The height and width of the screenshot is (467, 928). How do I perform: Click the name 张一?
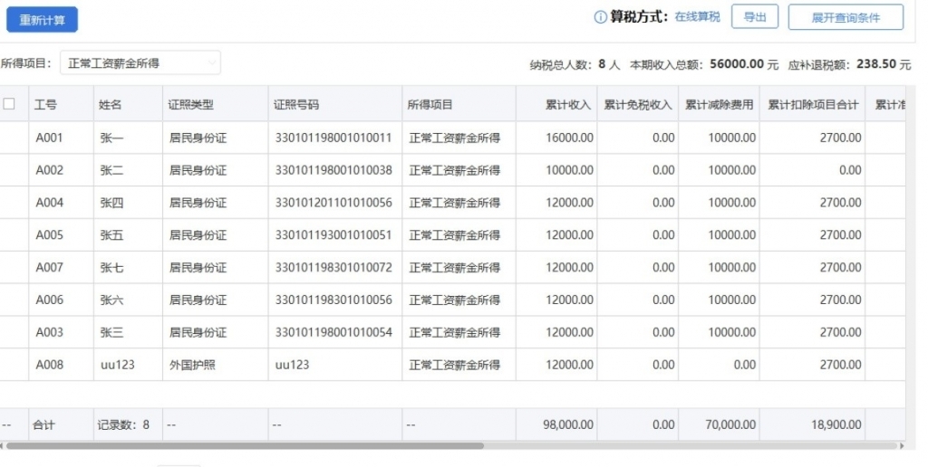[x=111, y=138]
